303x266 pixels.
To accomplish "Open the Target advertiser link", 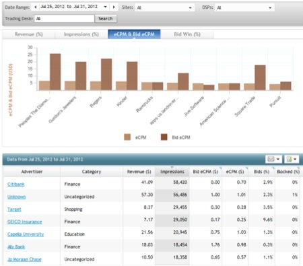I will coord(14,209).
